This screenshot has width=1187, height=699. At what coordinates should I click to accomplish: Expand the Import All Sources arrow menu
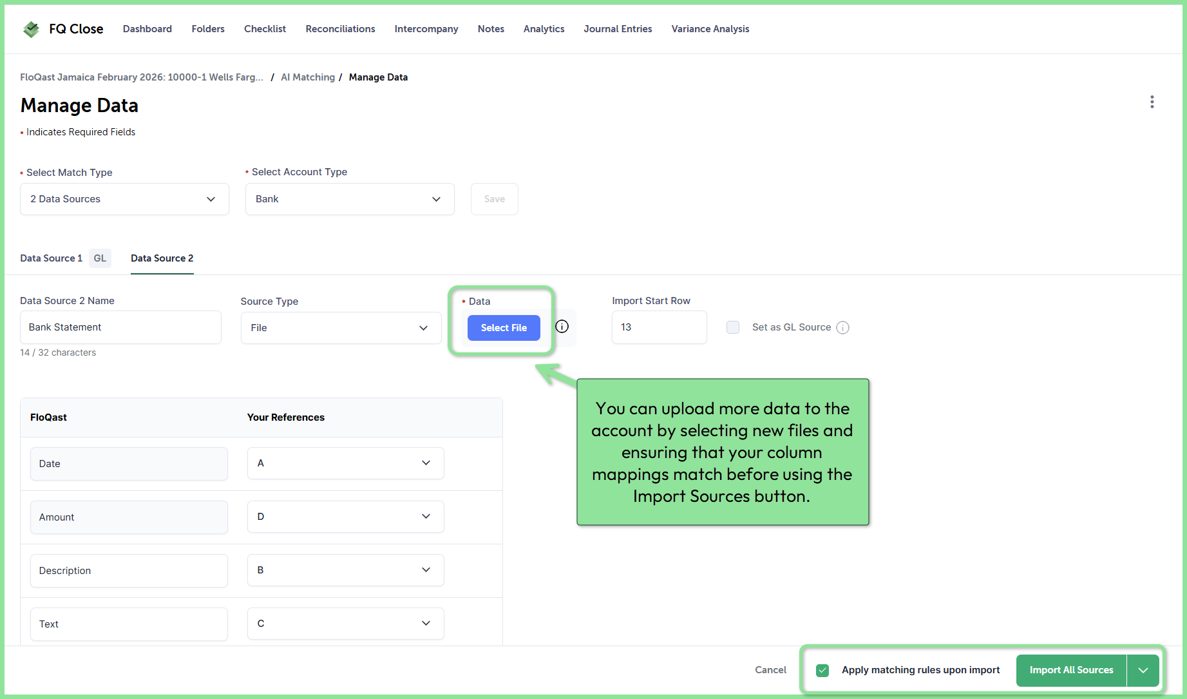pyautogui.click(x=1143, y=670)
